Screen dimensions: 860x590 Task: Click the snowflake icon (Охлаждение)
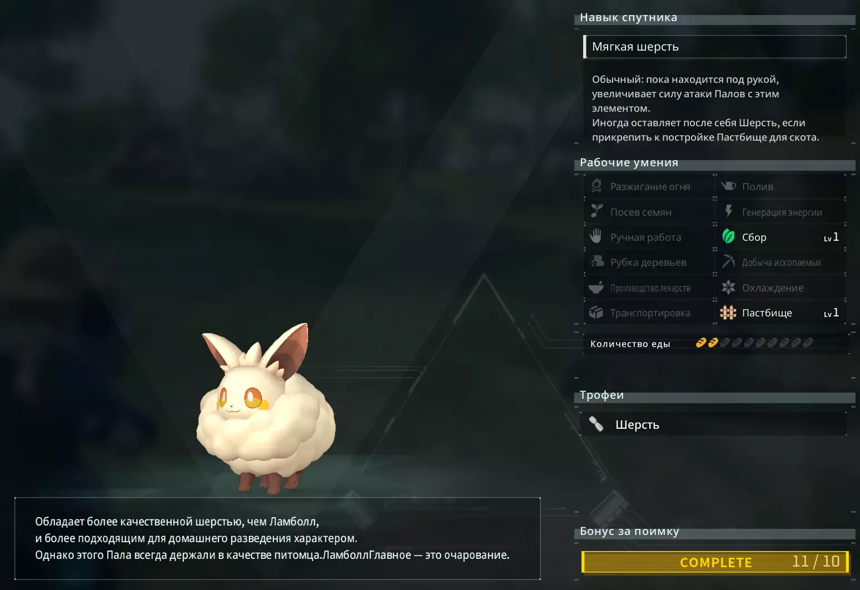pos(728,287)
